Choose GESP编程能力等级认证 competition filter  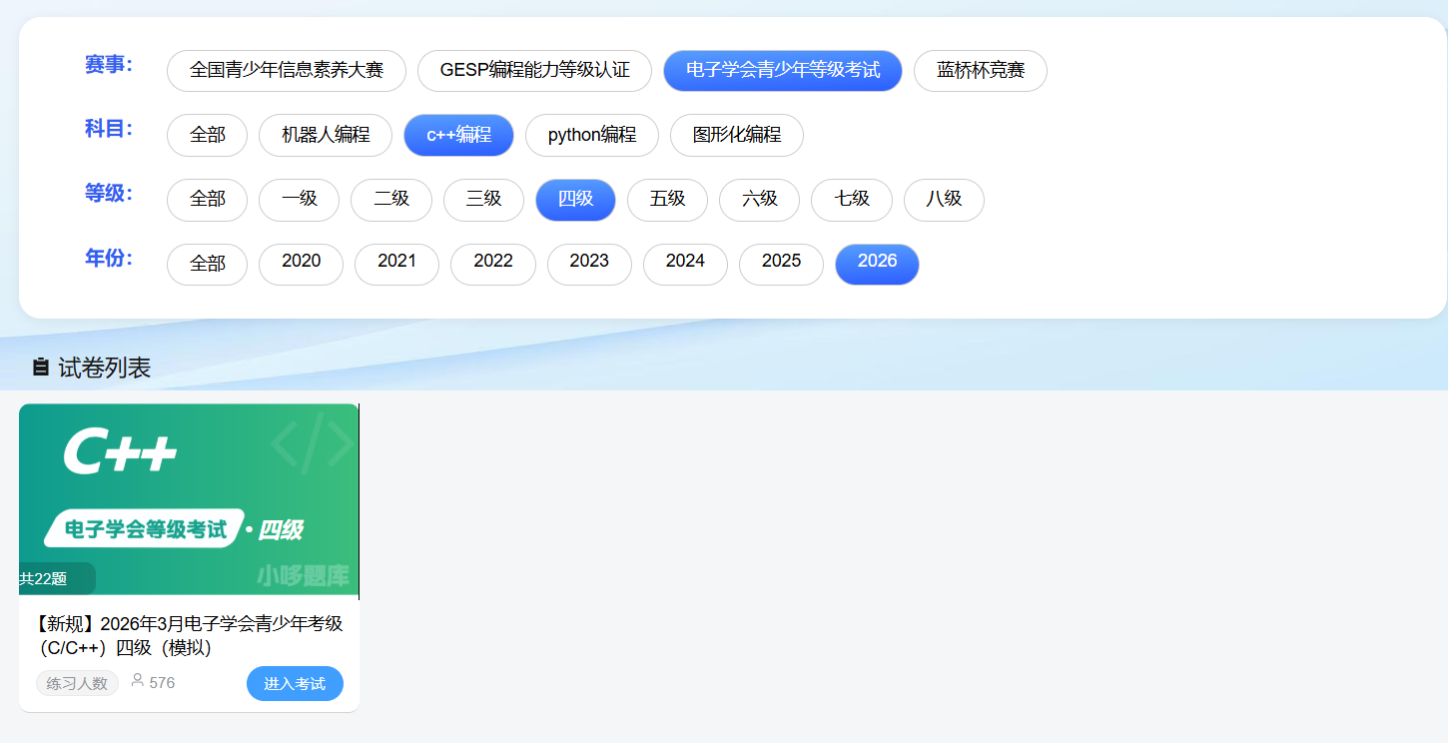click(534, 71)
